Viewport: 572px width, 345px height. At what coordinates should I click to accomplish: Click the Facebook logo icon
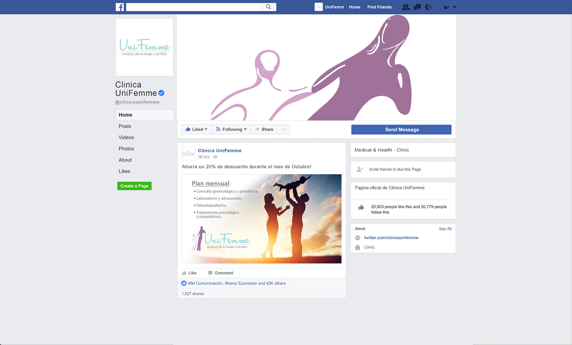tap(120, 7)
